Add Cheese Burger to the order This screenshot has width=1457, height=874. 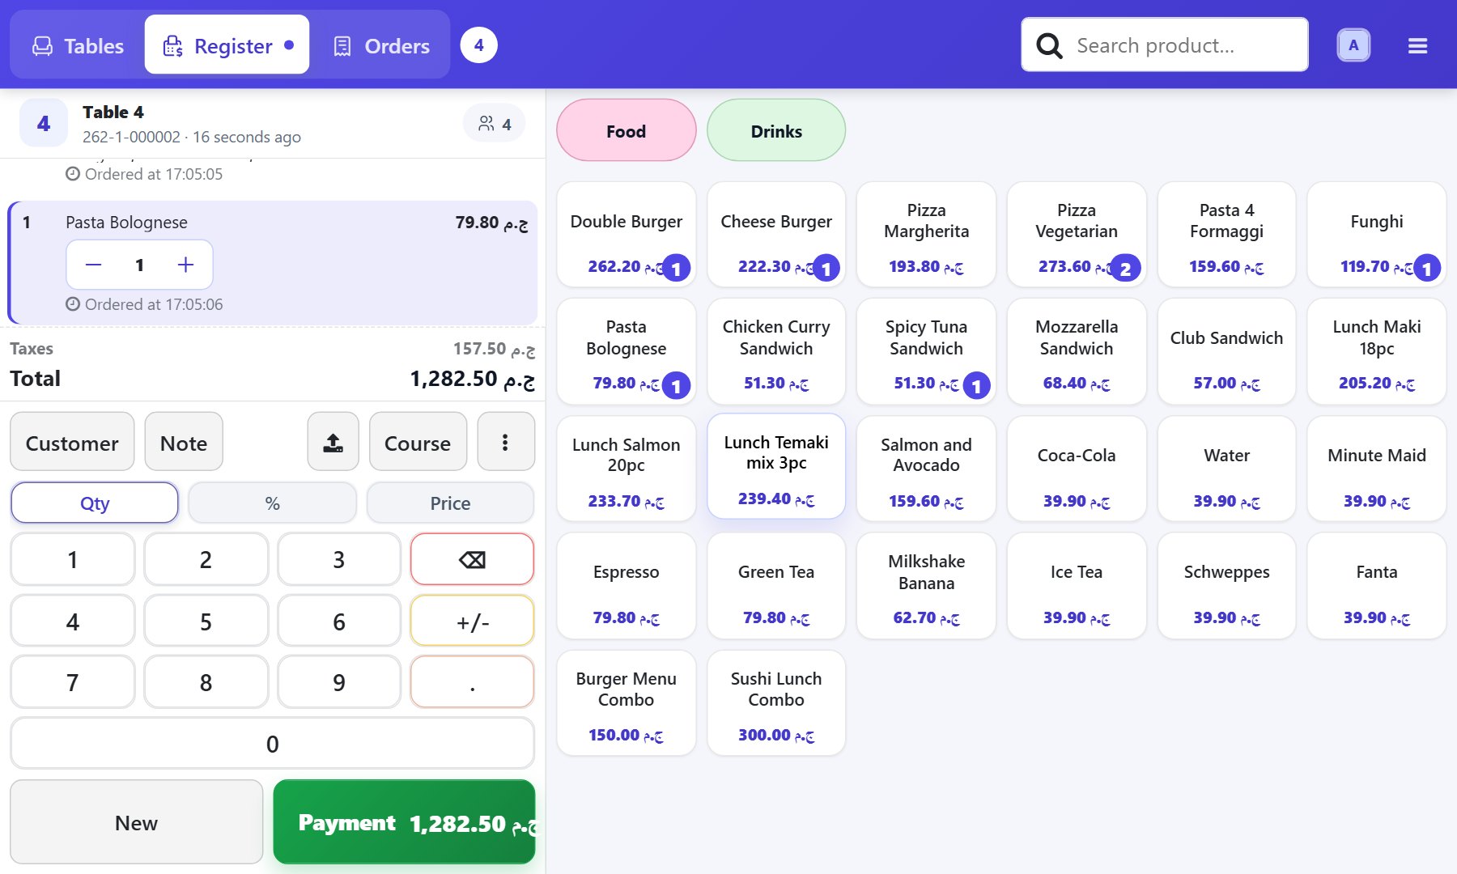click(x=776, y=234)
